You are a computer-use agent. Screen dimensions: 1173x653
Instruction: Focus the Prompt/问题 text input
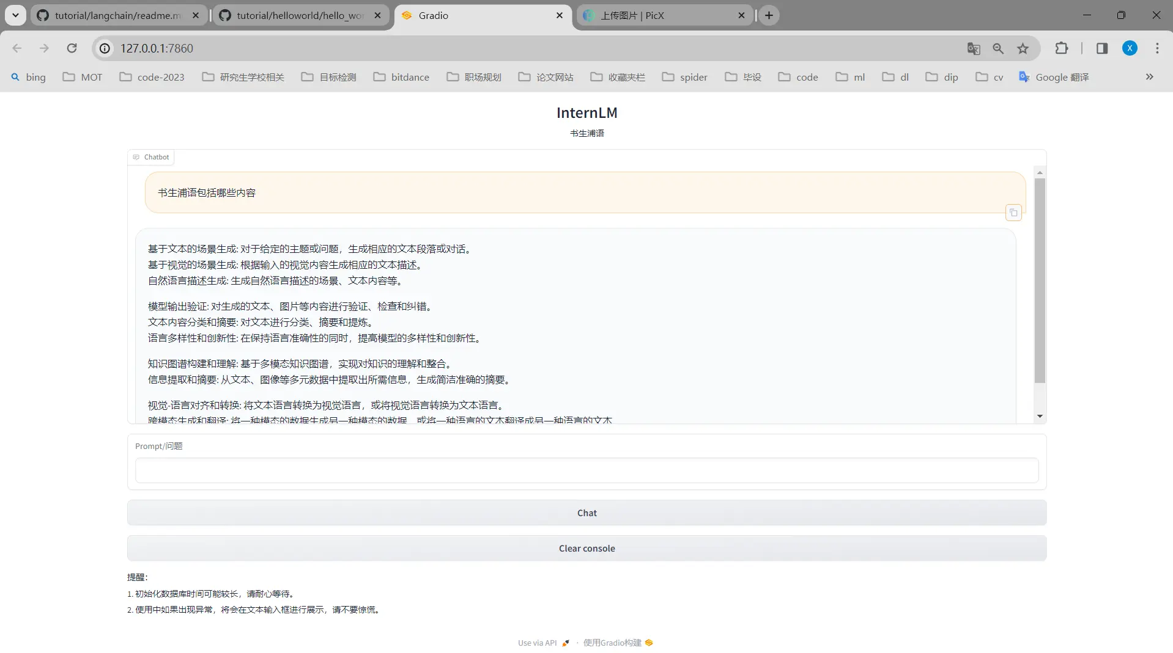point(586,470)
